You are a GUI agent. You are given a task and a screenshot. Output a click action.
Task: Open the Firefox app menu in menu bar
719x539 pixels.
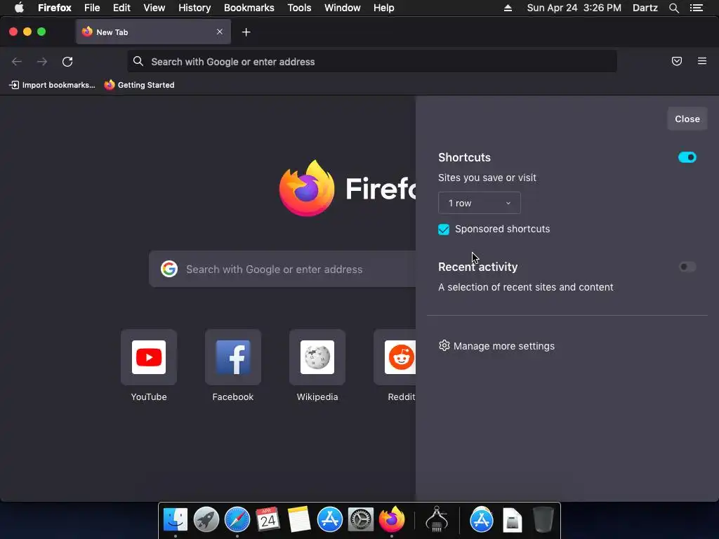click(55, 8)
